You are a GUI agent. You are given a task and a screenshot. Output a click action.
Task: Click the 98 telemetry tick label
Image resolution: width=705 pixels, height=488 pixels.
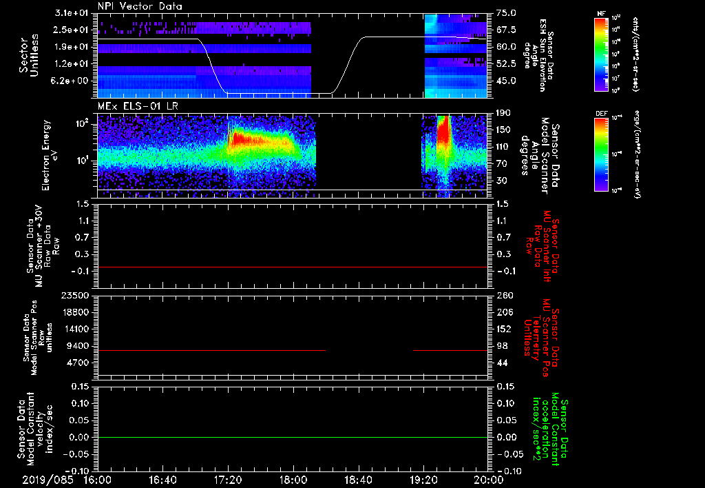502,346
